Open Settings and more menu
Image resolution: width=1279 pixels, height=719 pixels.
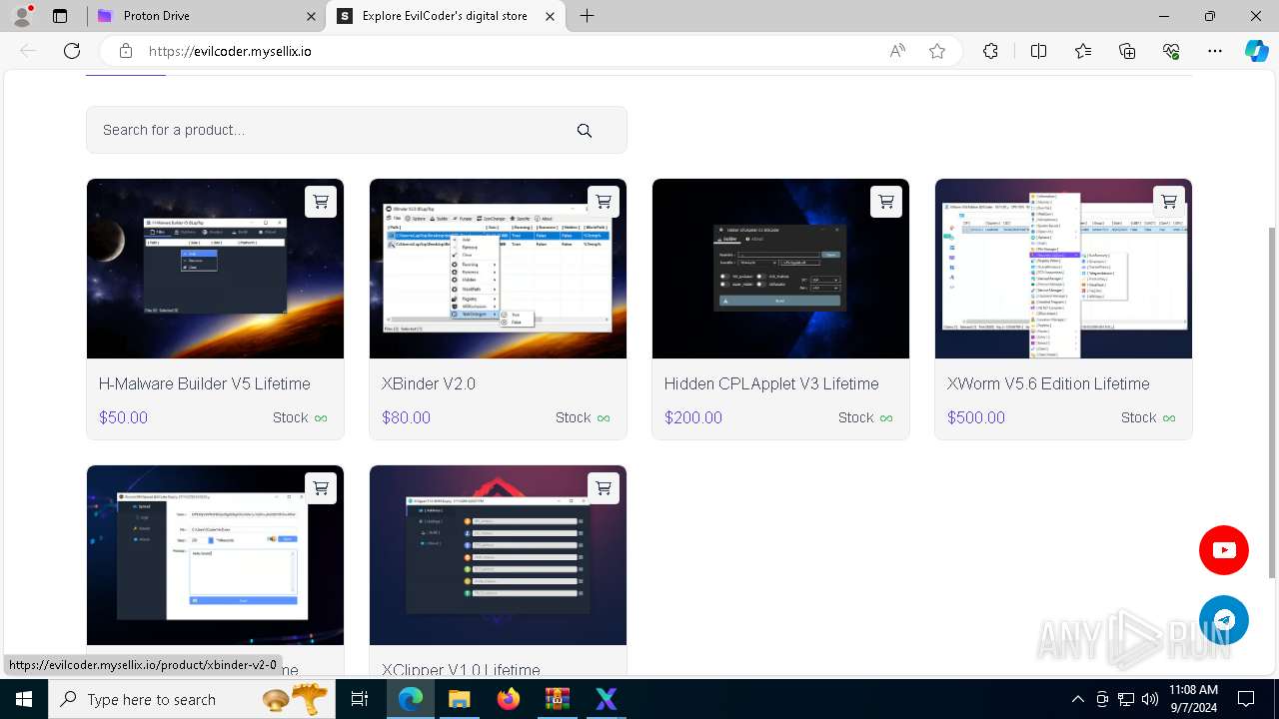tap(1215, 51)
